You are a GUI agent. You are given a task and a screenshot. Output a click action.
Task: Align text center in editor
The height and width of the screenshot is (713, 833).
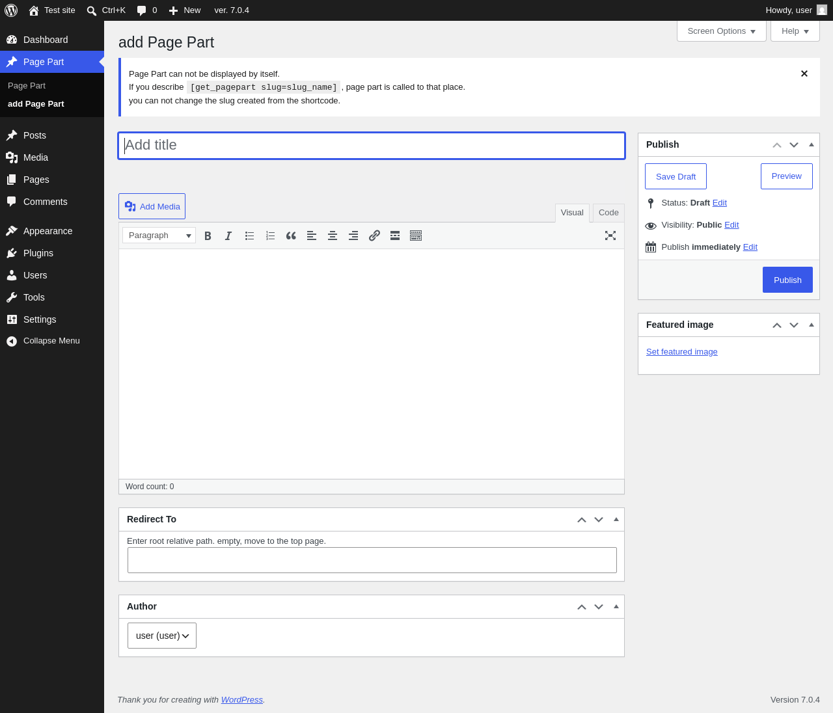coord(333,235)
